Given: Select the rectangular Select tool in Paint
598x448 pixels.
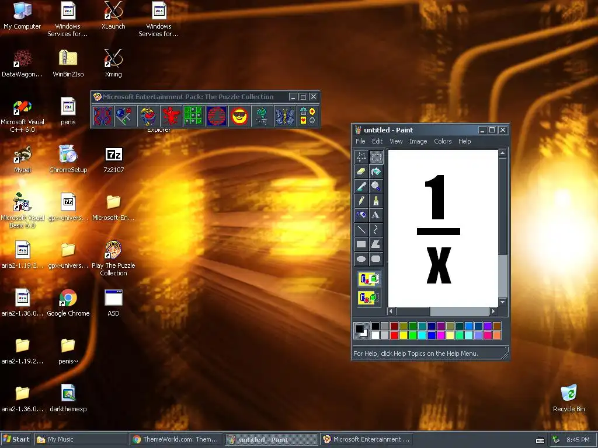Looking at the screenshot, I should (x=376, y=156).
